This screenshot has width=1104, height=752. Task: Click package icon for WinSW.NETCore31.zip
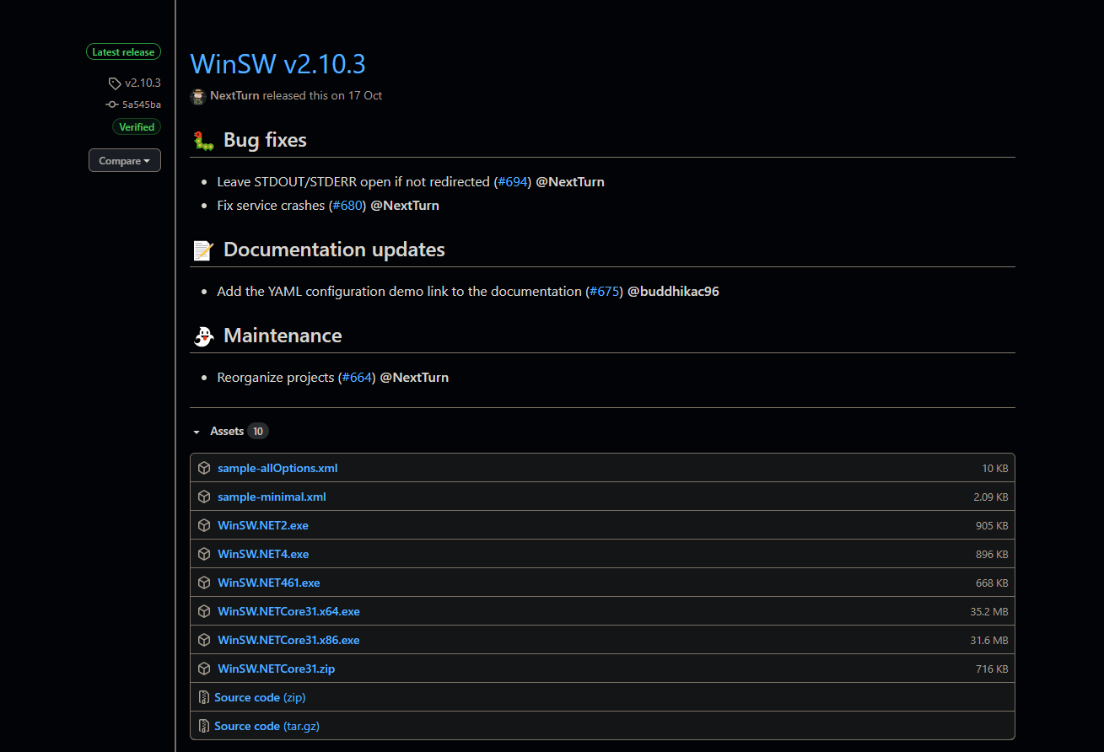click(204, 669)
